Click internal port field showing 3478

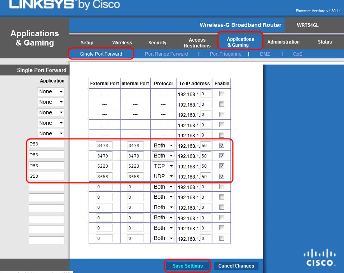(x=135, y=145)
